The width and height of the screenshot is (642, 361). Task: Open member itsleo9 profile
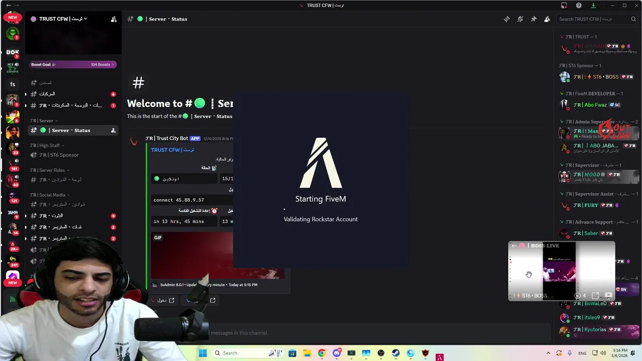(598, 317)
